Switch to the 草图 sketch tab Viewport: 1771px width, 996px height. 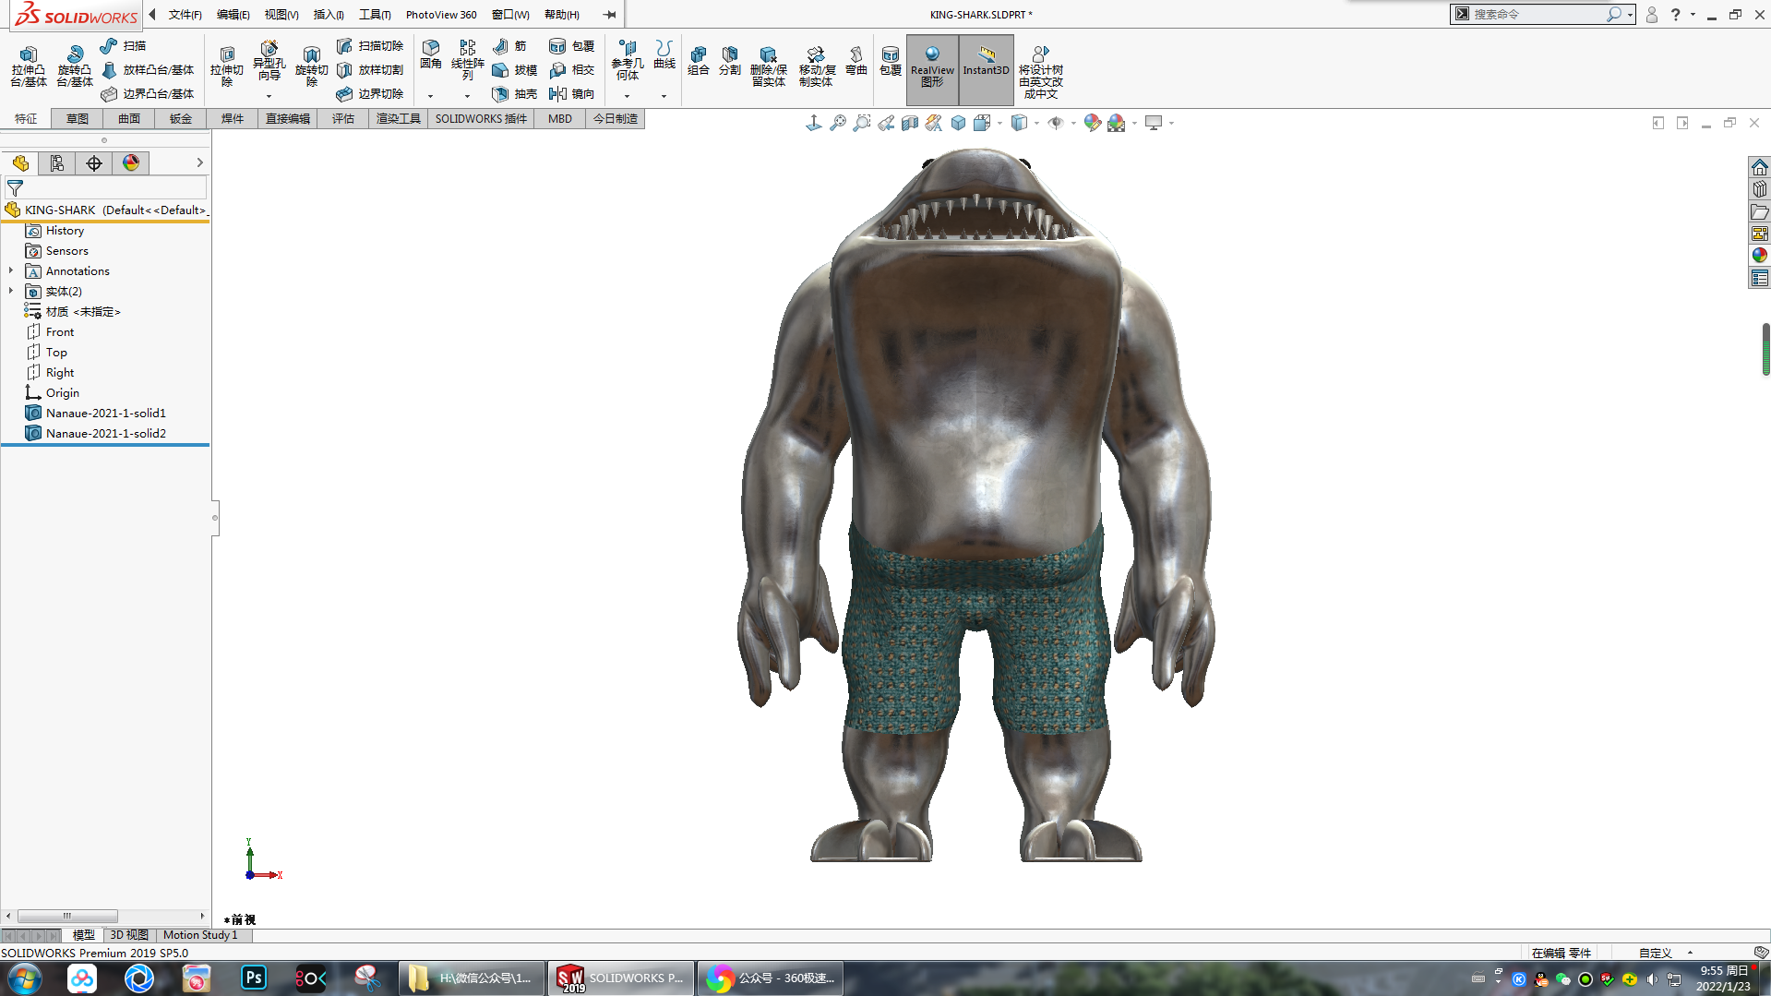tap(78, 119)
